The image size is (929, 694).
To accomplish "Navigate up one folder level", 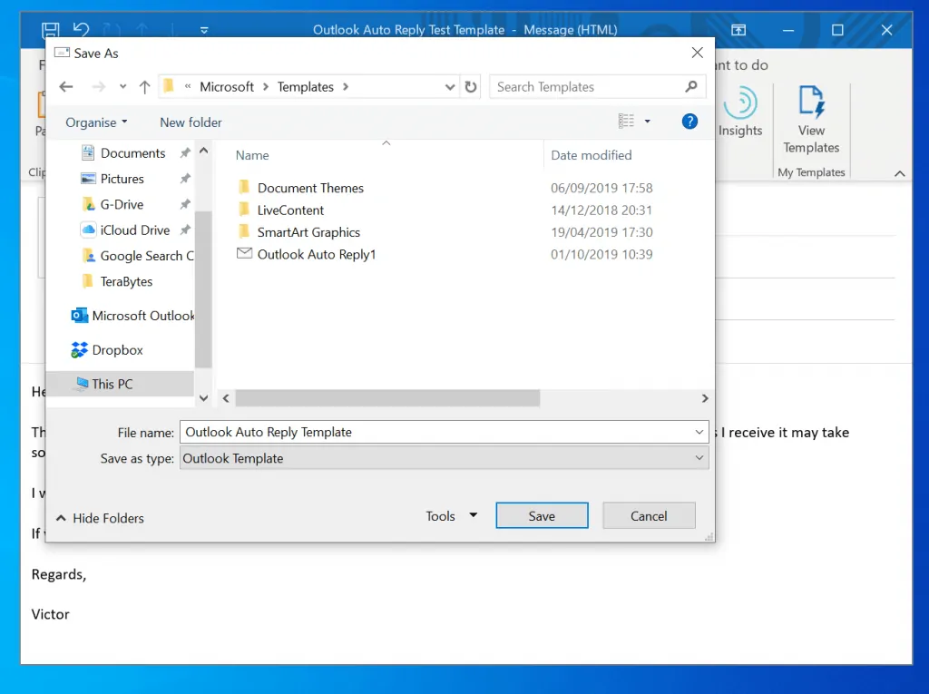I will click(144, 87).
